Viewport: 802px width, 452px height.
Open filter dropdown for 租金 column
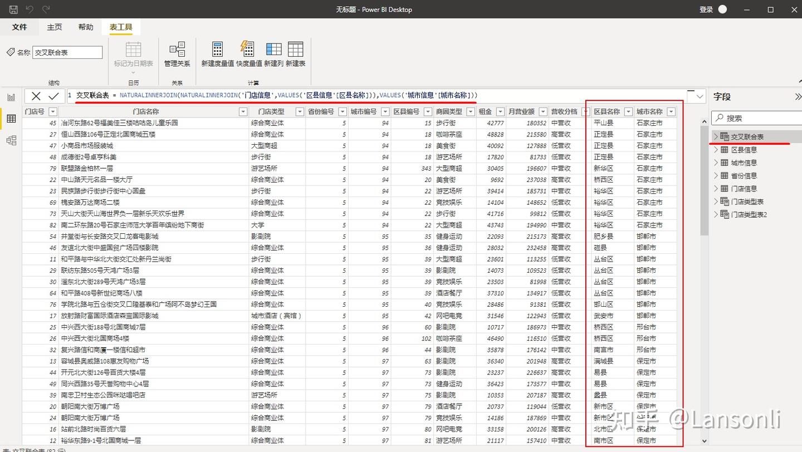pyautogui.click(x=500, y=112)
